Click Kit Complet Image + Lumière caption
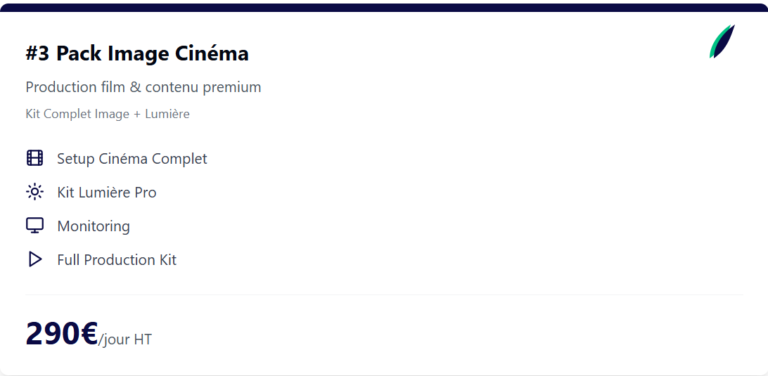The width and height of the screenshot is (768, 376). click(x=108, y=114)
